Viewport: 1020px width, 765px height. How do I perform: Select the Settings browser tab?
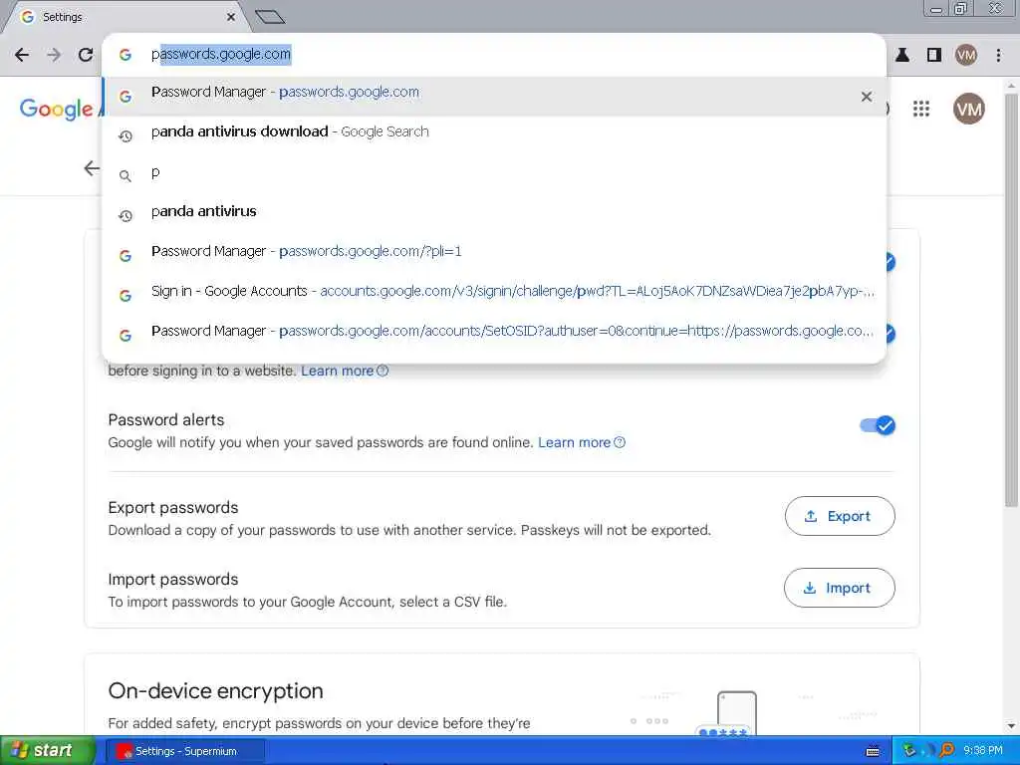click(127, 17)
